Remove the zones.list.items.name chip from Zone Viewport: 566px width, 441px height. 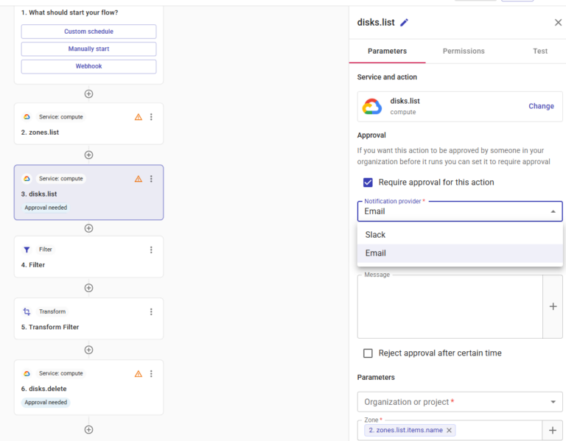(449, 430)
